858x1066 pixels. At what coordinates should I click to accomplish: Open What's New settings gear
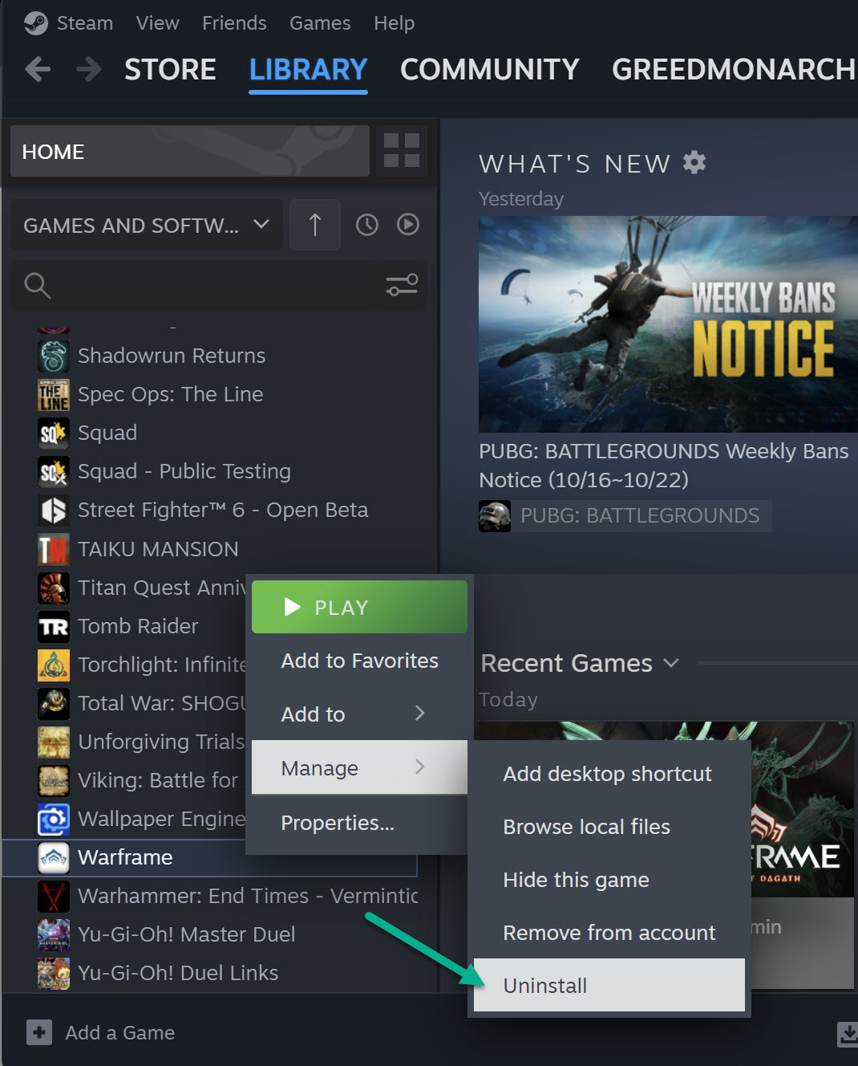point(694,162)
